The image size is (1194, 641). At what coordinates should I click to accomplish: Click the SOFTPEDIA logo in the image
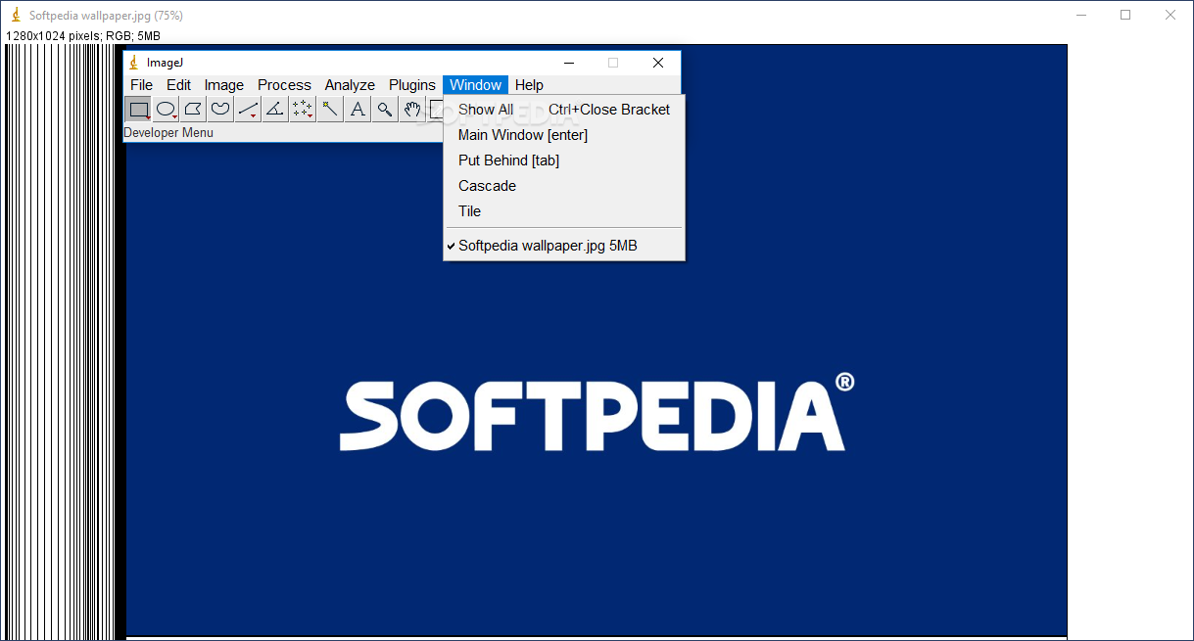(x=597, y=412)
